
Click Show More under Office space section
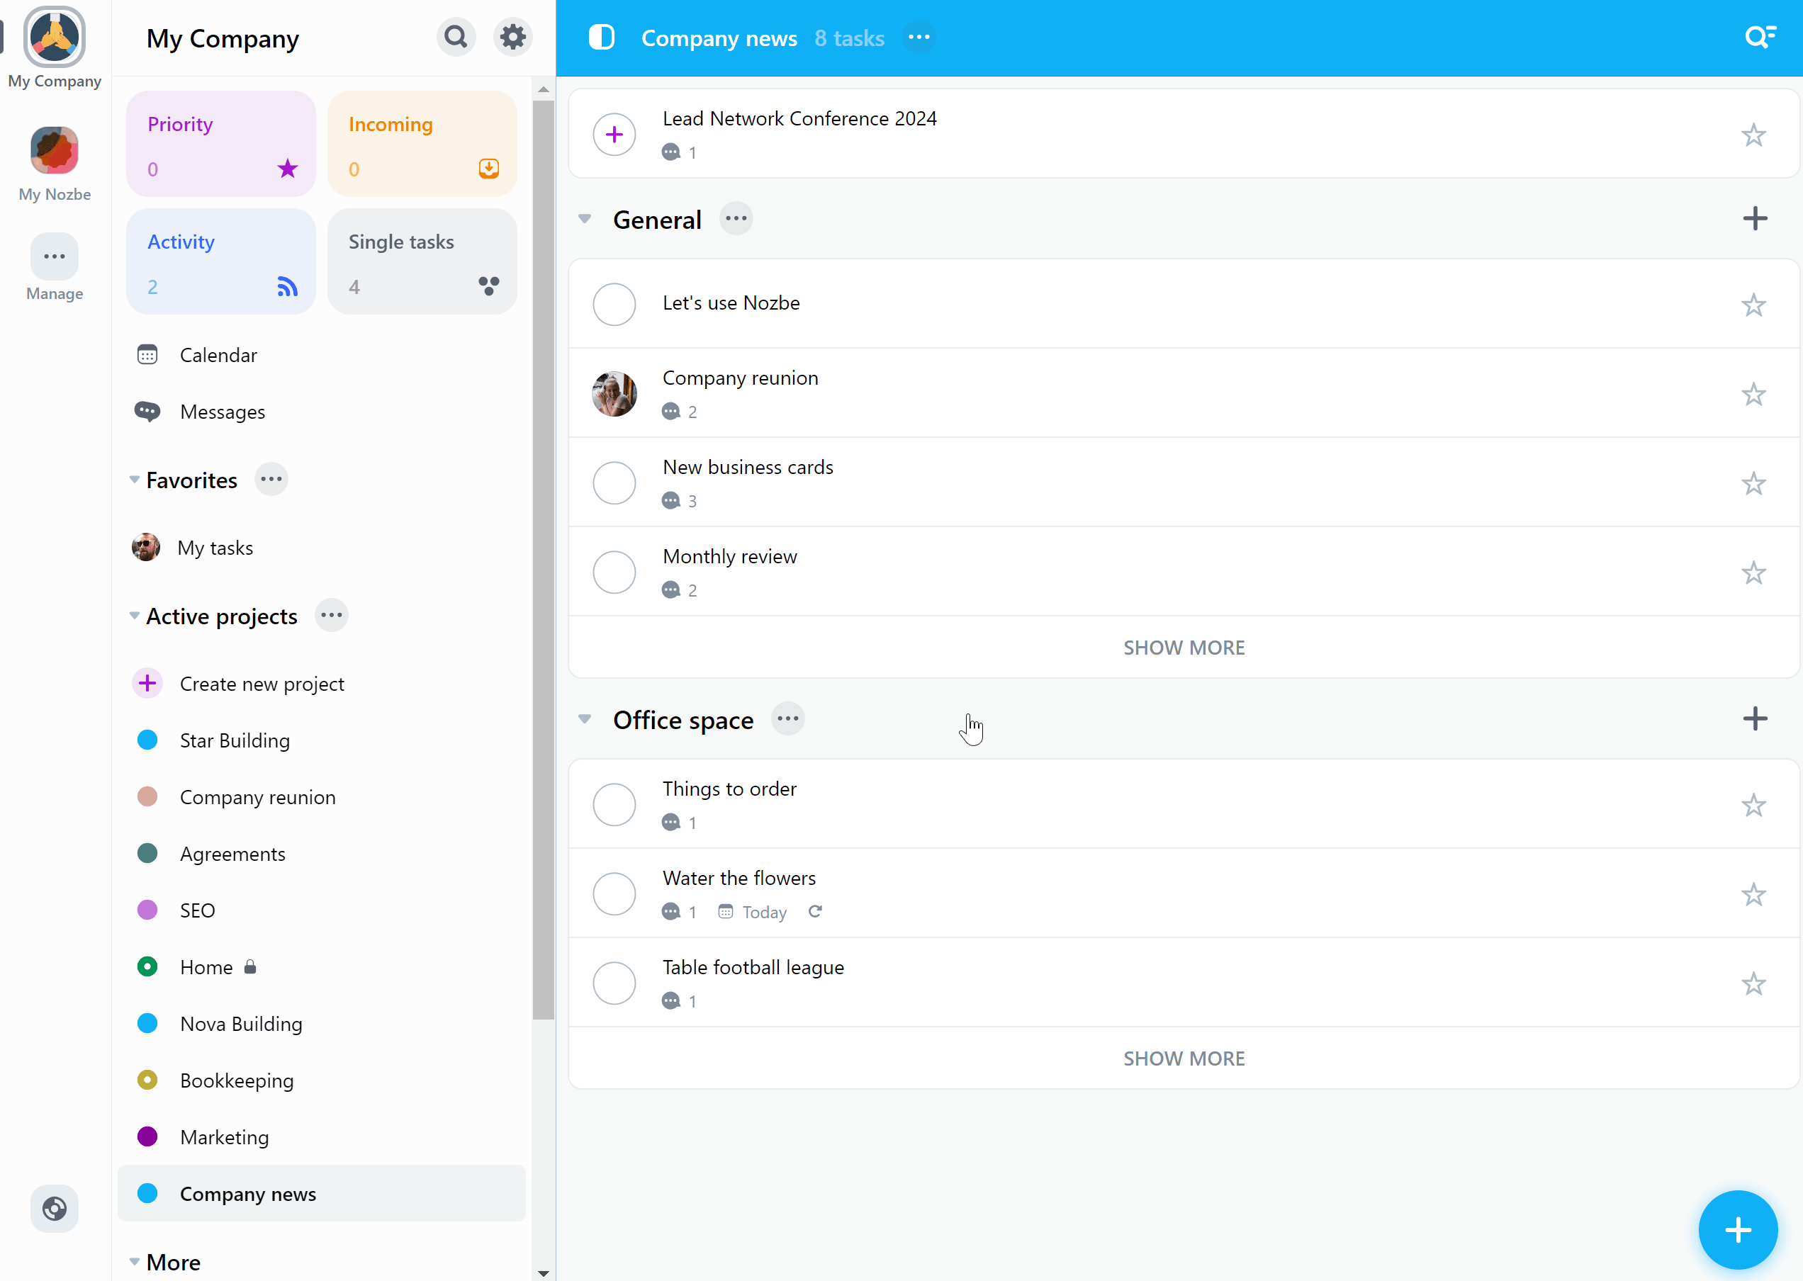pos(1183,1058)
